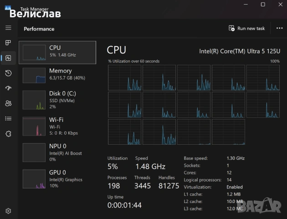Image resolution: width=287 pixels, height=219 pixels.
Task: Select the CPU performance item
Action: pos(57,52)
